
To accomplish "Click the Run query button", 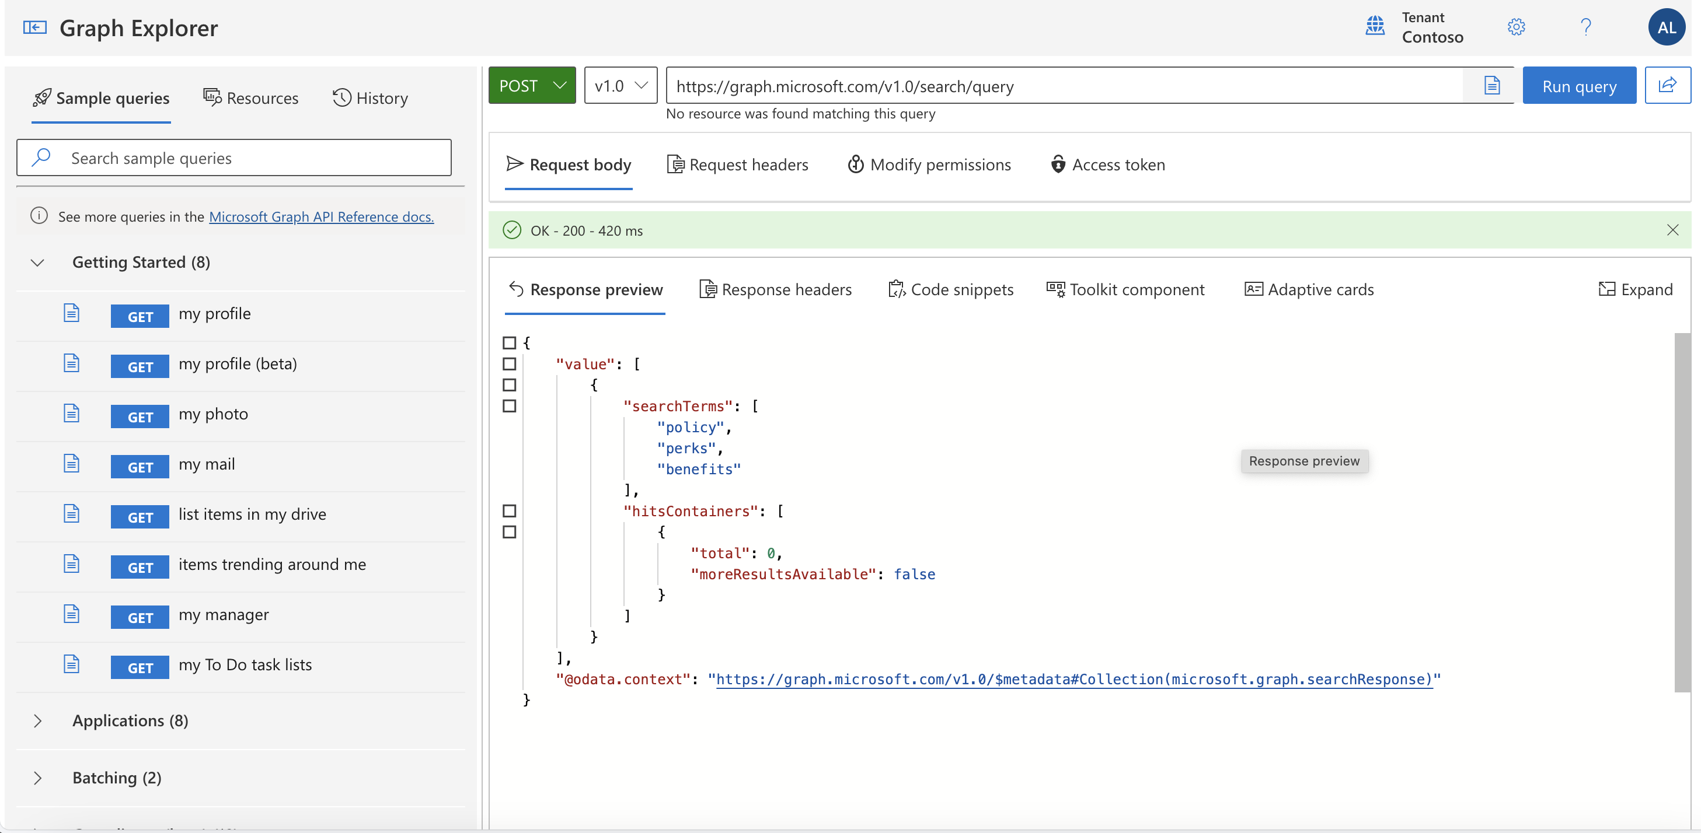I will [1580, 85].
